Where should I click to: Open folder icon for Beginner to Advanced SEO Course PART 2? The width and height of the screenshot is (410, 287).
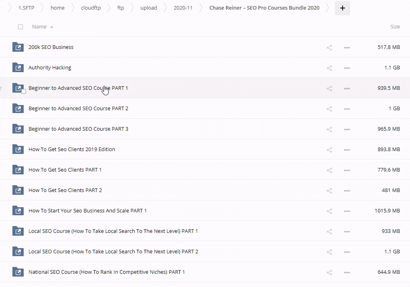pyautogui.click(x=18, y=109)
